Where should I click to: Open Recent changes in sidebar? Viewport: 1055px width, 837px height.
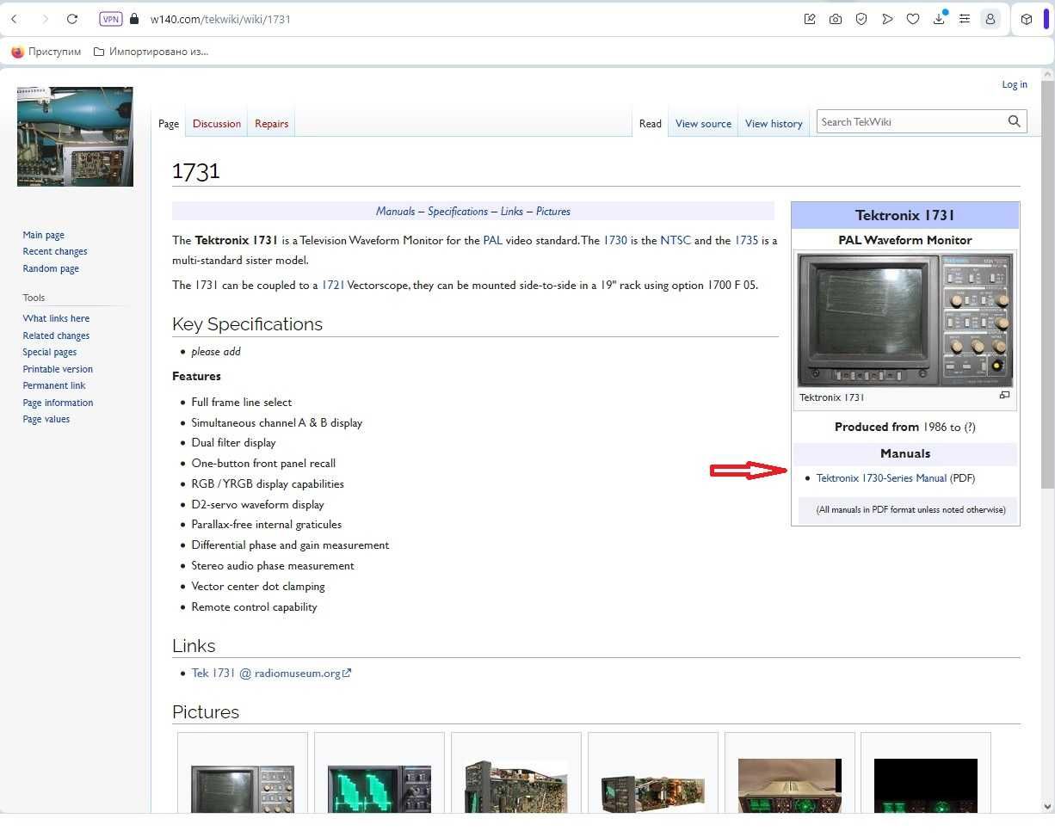pyautogui.click(x=55, y=251)
